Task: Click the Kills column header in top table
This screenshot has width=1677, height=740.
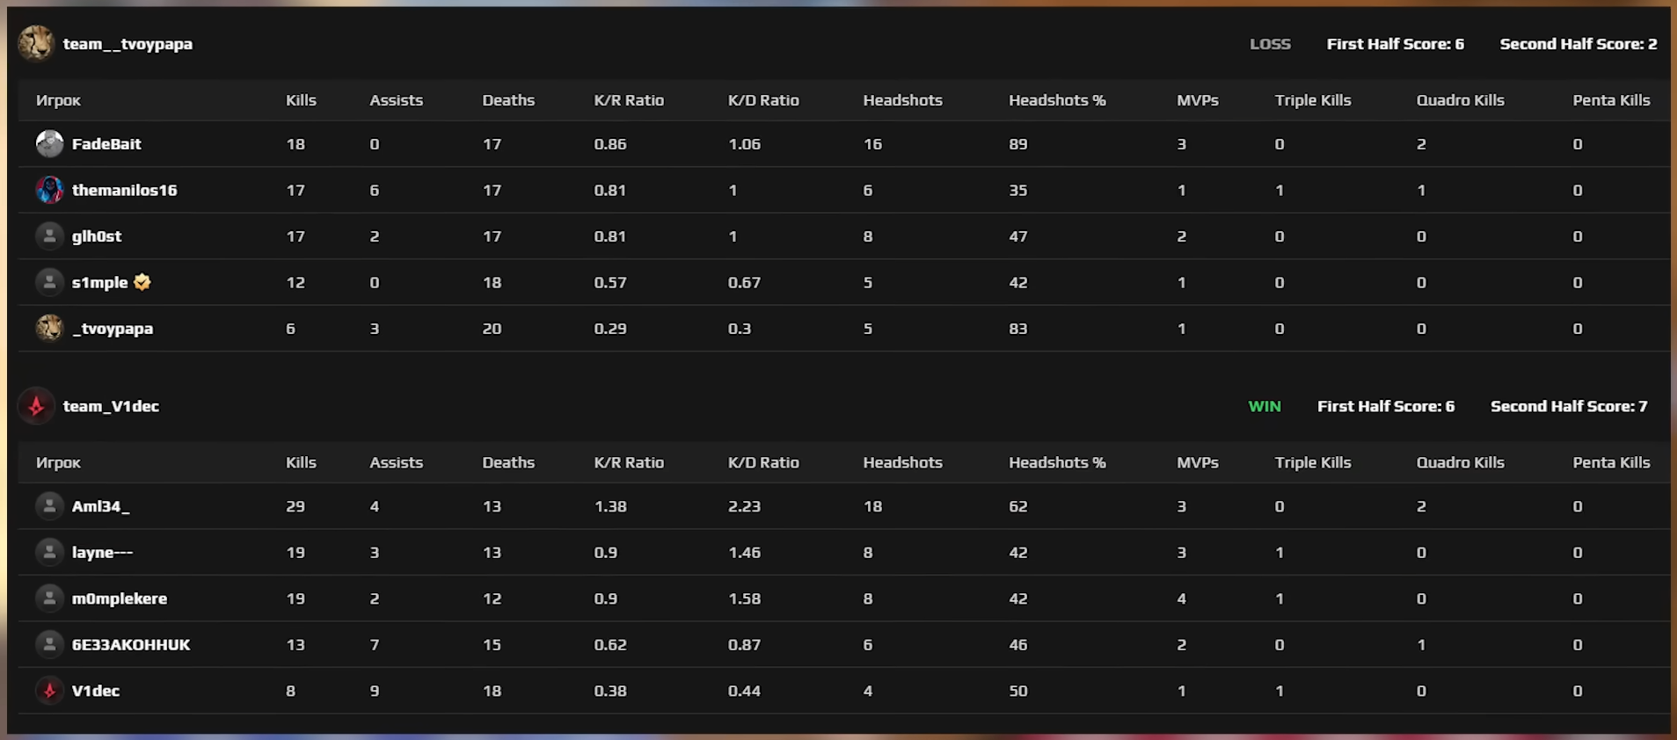Action: (x=301, y=100)
